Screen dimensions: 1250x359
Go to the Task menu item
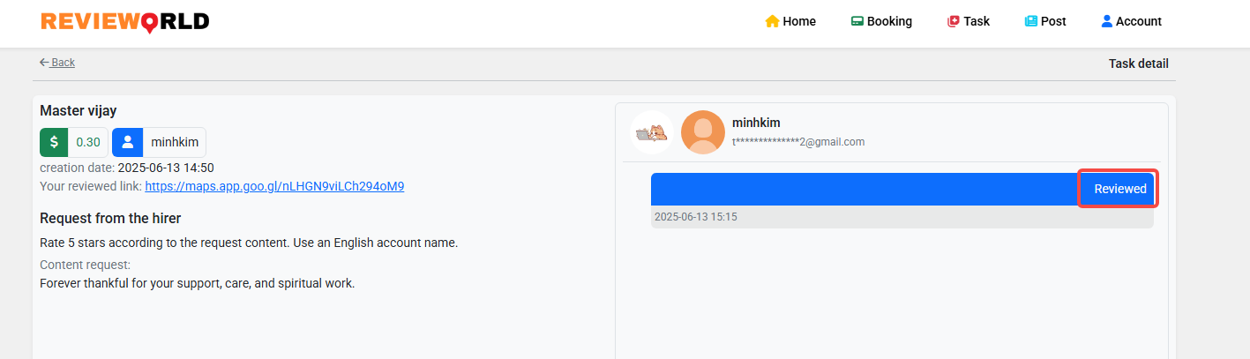point(969,21)
